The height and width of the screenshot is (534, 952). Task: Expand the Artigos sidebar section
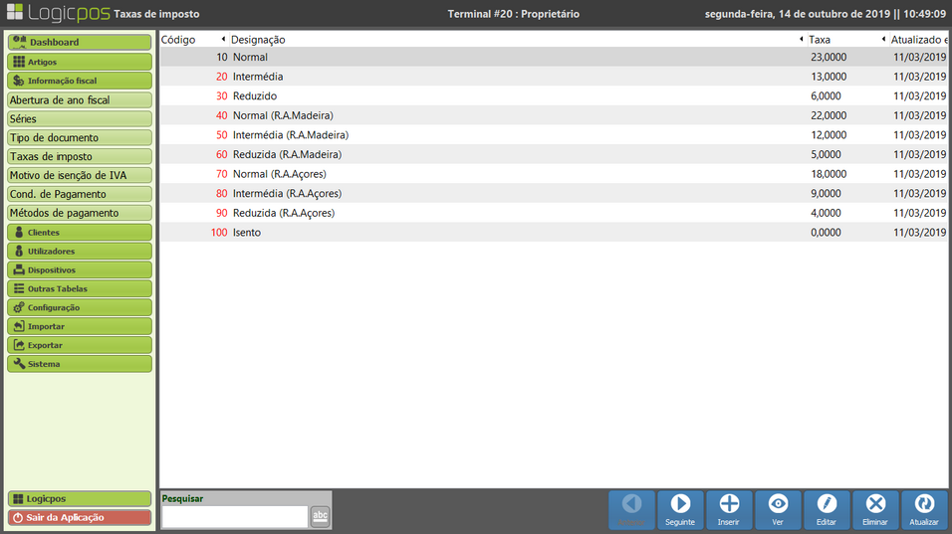[x=80, y=62]
